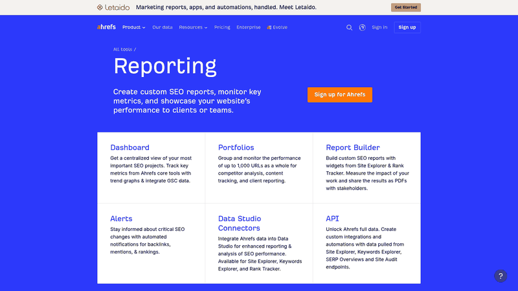Click the Data Studio Connectors description text

[x=260, y=253]
